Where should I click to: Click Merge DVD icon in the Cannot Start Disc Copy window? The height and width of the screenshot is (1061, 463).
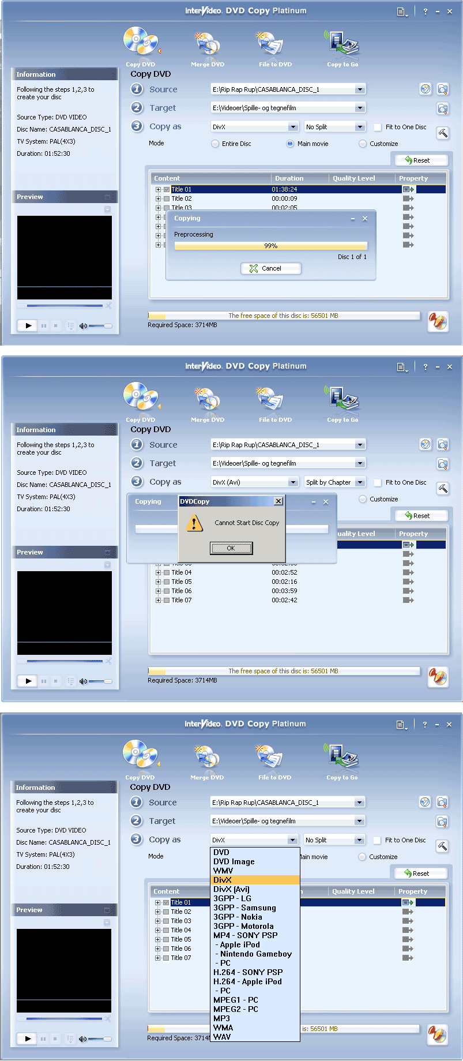coord(208,400)
